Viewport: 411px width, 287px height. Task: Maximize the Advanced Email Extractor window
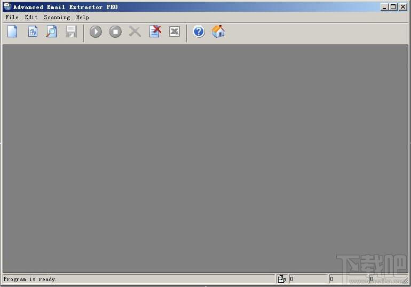(x=393, y=7)
